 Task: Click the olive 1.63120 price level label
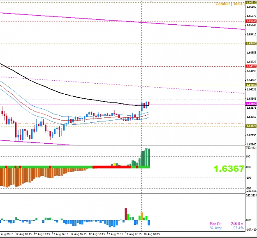coord(251,126)
